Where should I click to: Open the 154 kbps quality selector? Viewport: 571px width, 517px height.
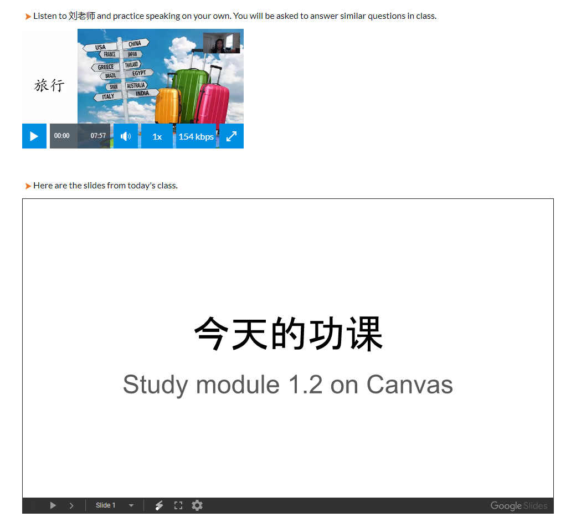click(x=196, y=136)
